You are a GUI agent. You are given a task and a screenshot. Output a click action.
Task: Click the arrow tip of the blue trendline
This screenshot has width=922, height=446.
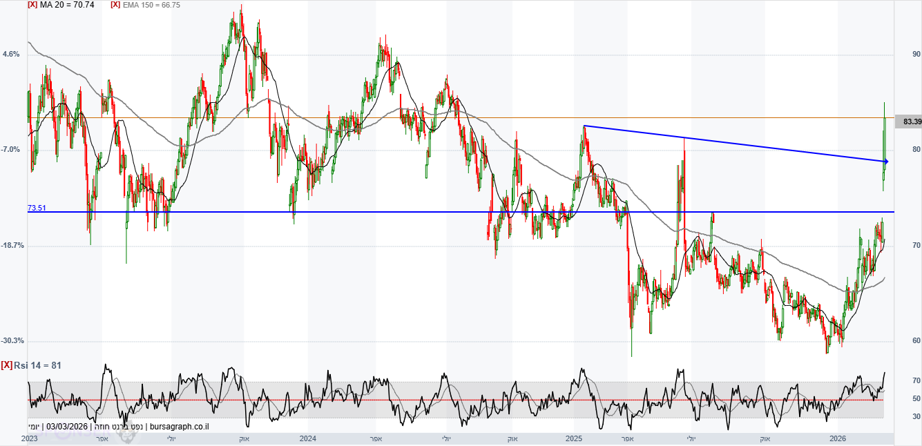point(885,162)
